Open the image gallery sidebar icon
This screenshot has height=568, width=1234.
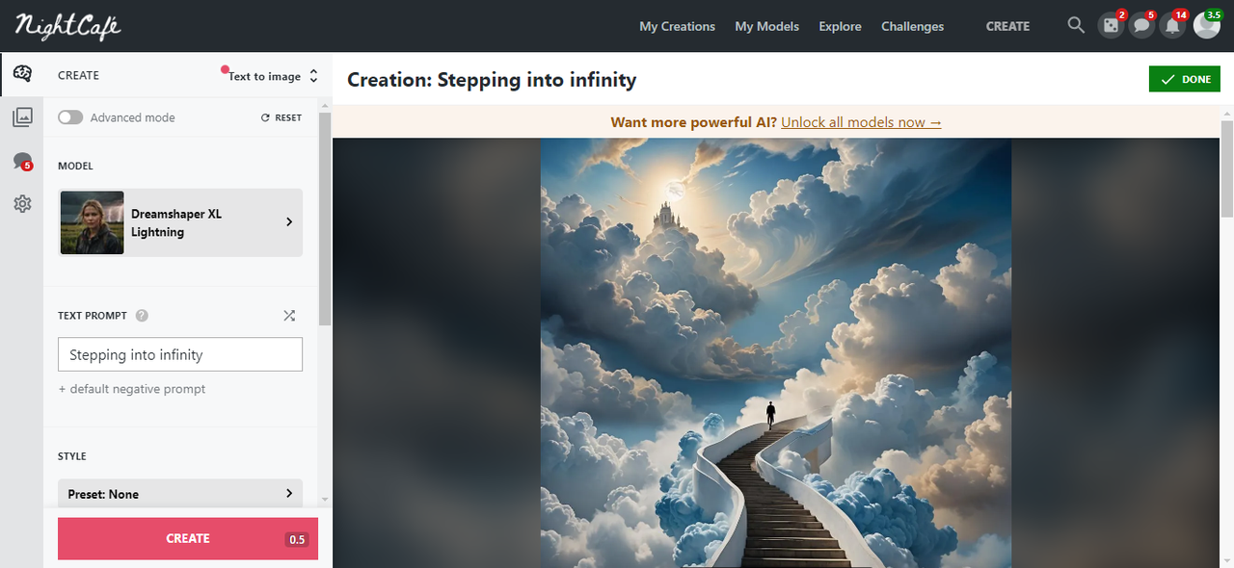(22, 116)
